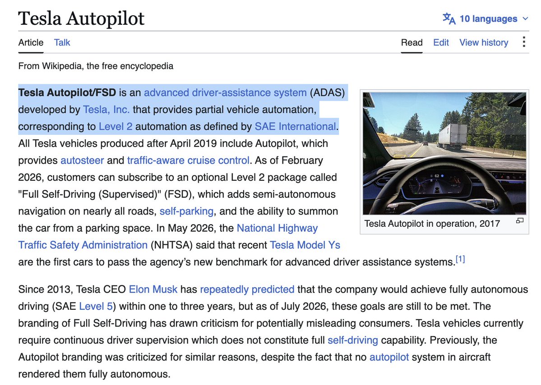Viewport: 541px width, 385px height.
Task: Open the SAE International link
Action: [296, 126]
